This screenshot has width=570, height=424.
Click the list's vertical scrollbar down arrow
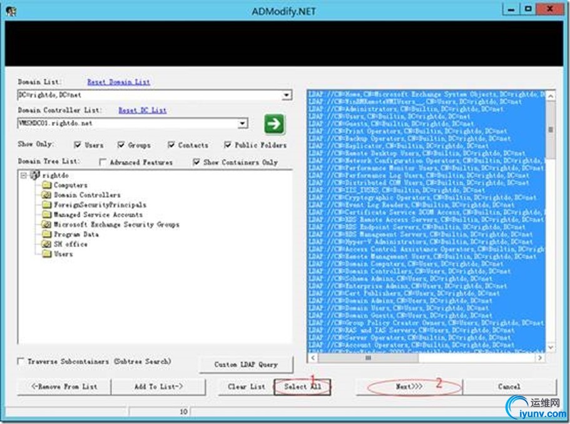551,347
